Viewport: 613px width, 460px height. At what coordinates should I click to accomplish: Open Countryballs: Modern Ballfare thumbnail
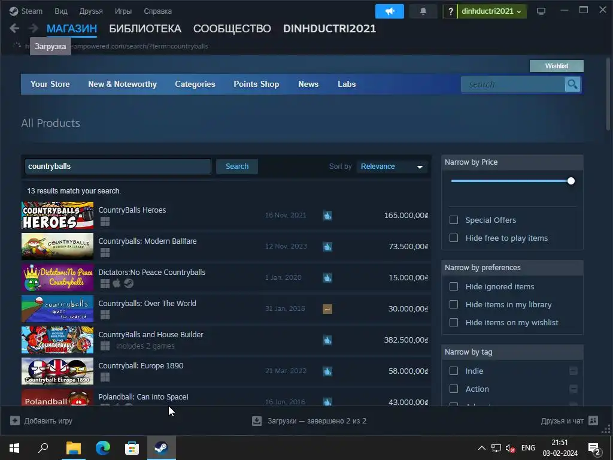tap(57, 246)
